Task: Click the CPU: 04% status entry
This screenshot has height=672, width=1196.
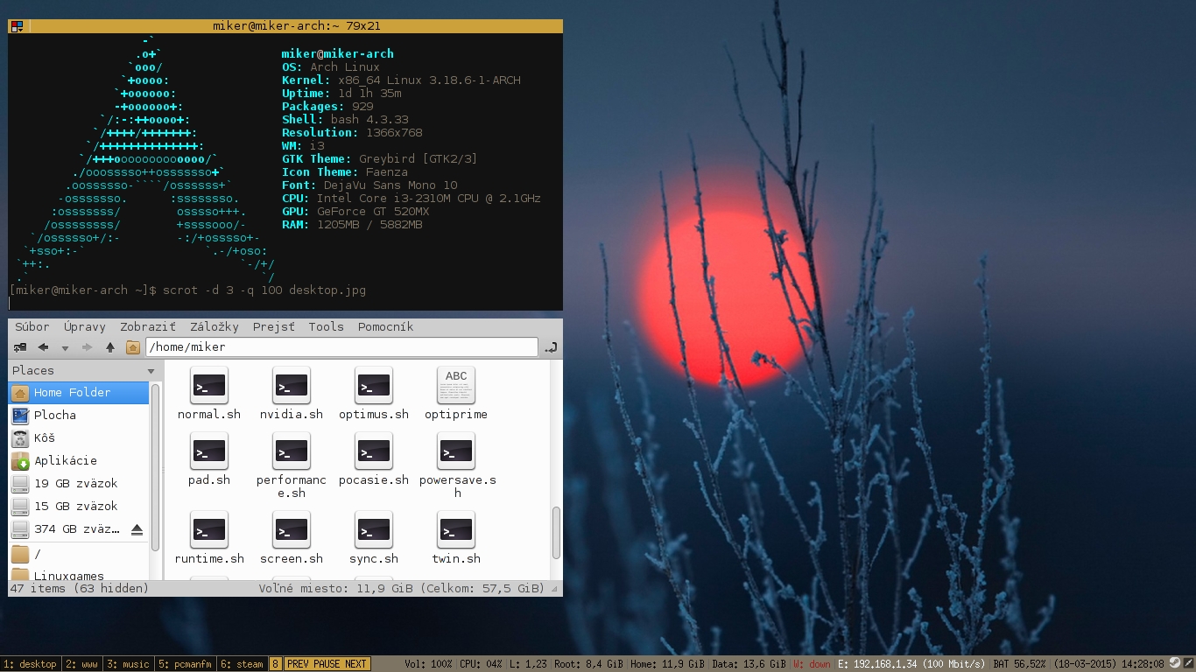Action: (x=482, y=664)
